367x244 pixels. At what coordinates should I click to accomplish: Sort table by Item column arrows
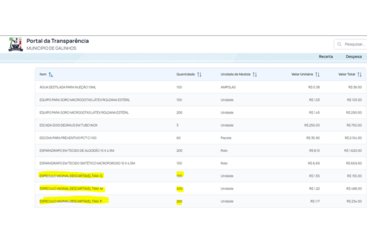[51, 74]
